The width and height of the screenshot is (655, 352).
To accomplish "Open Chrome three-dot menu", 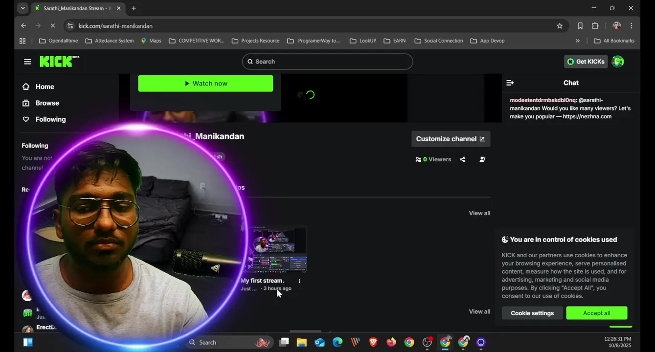I will point(632,26).
